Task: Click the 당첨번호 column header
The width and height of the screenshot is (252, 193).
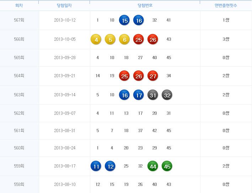Action: click(x=145, y=5)
